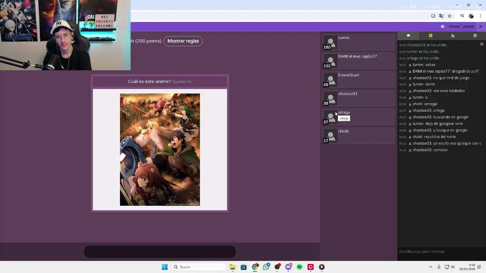This screenshot has height=273, width=486.
Task: Open system volume icon in tray
Action: pyautogui.click(x=453, y=267)
